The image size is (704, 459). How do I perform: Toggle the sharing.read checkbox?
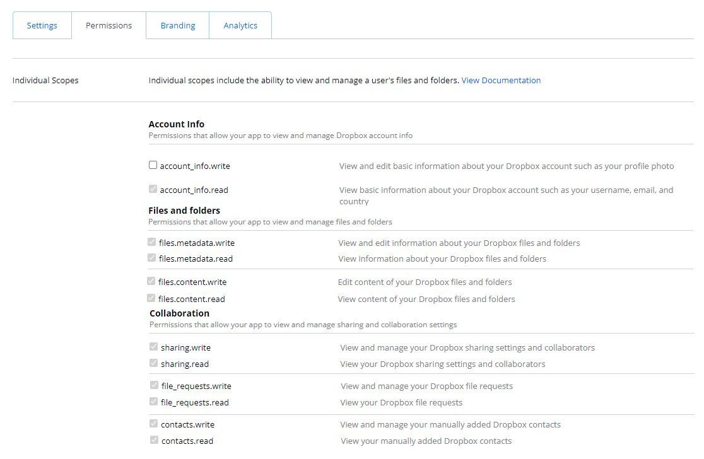[x=153, y=363]
